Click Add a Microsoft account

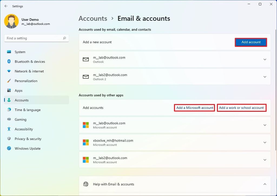[x=194, y=108]
